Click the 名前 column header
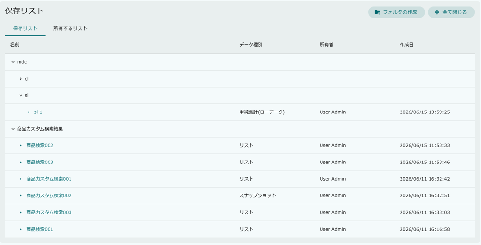The height and width of the screenshot is (245, 481). [15, 45]
